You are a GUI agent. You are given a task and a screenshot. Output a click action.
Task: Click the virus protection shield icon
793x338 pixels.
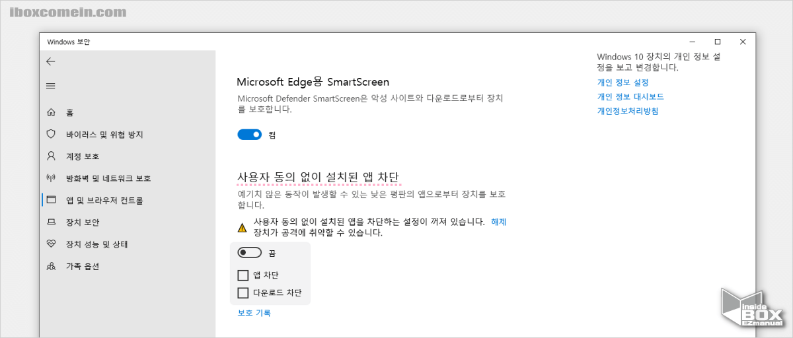pyautogui.click(x=51, y=135)
